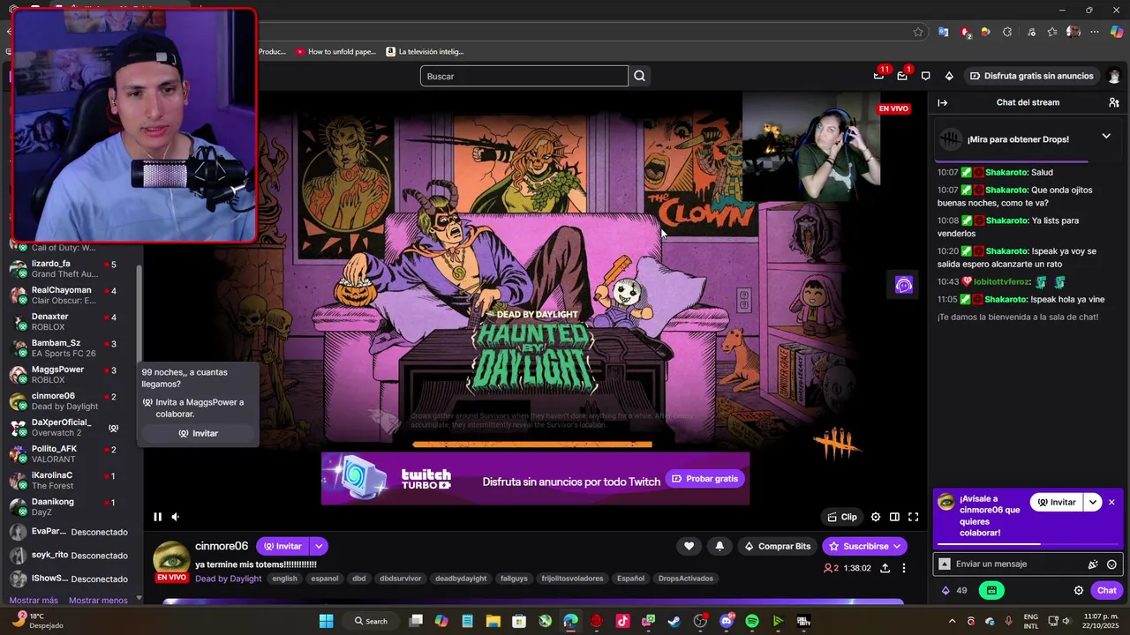Close the collaborate banner with X
Image resolution: width=1130 pixels, height=635 pixels.
coord(1111,502)
